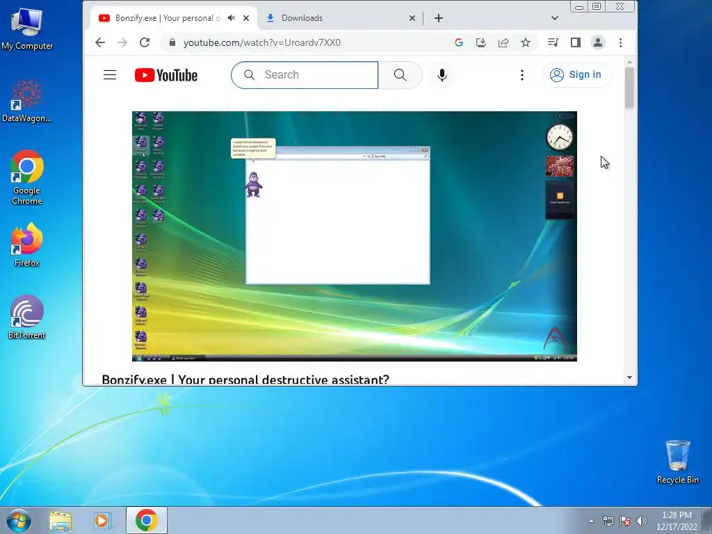Toggle Chrome's side panel icon
The width and height of the screenshot is (712, 534).
575,42
